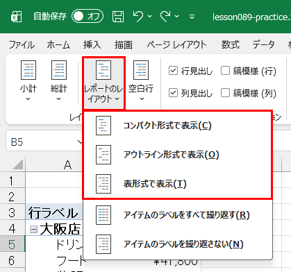Select column A header
This screenshot has height=272, width=291.
click(67, 164)
